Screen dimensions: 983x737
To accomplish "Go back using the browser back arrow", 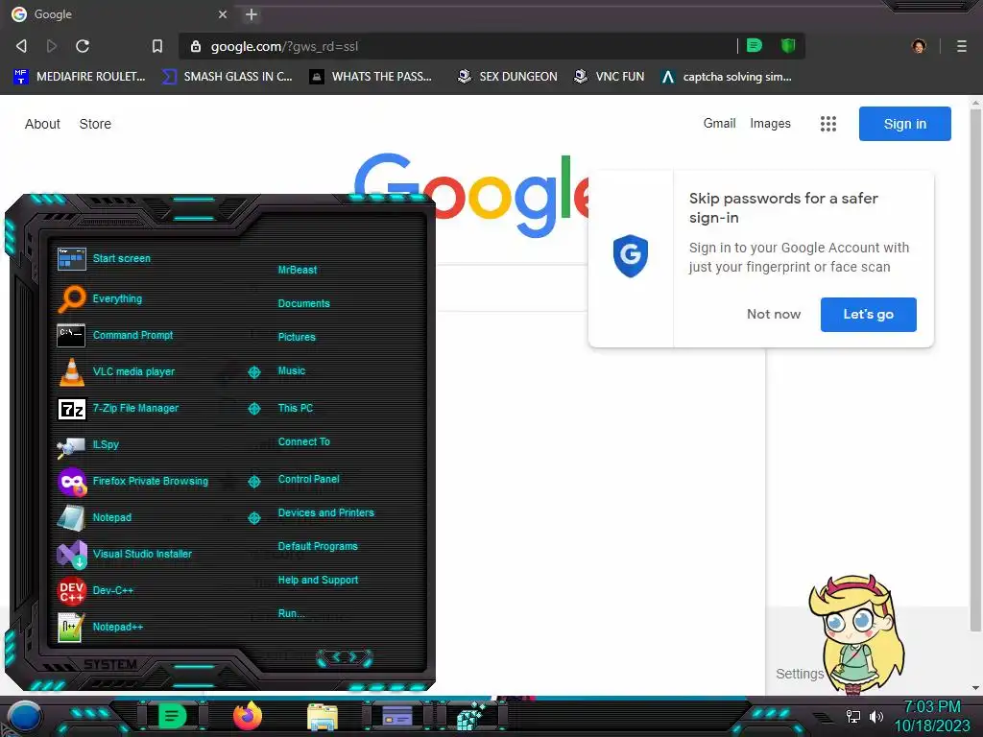I will point(21,46).
